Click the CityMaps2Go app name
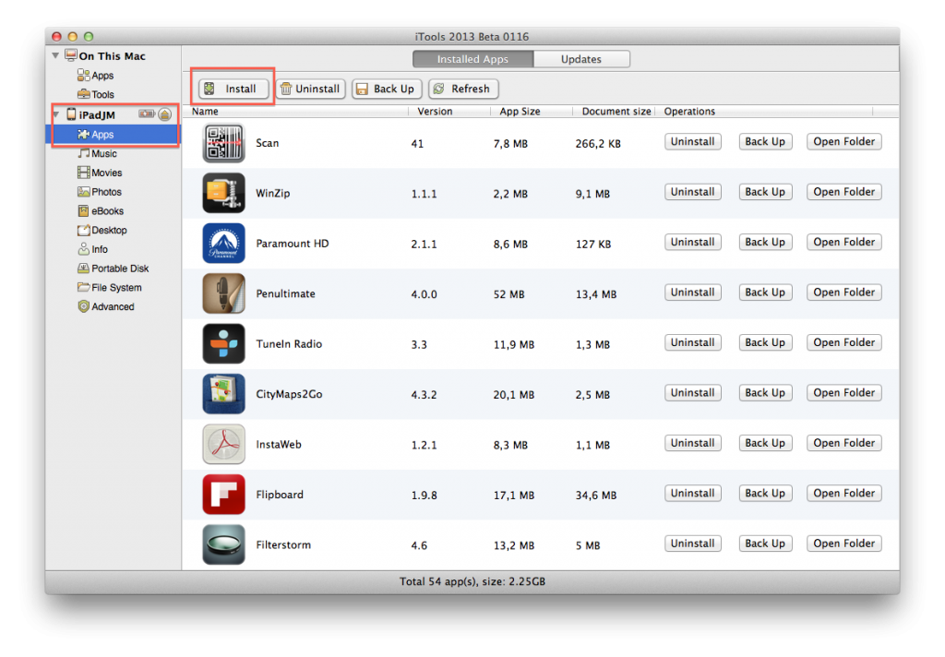Image resolution: width=945 pixels, height=657 pixels. 289,394
